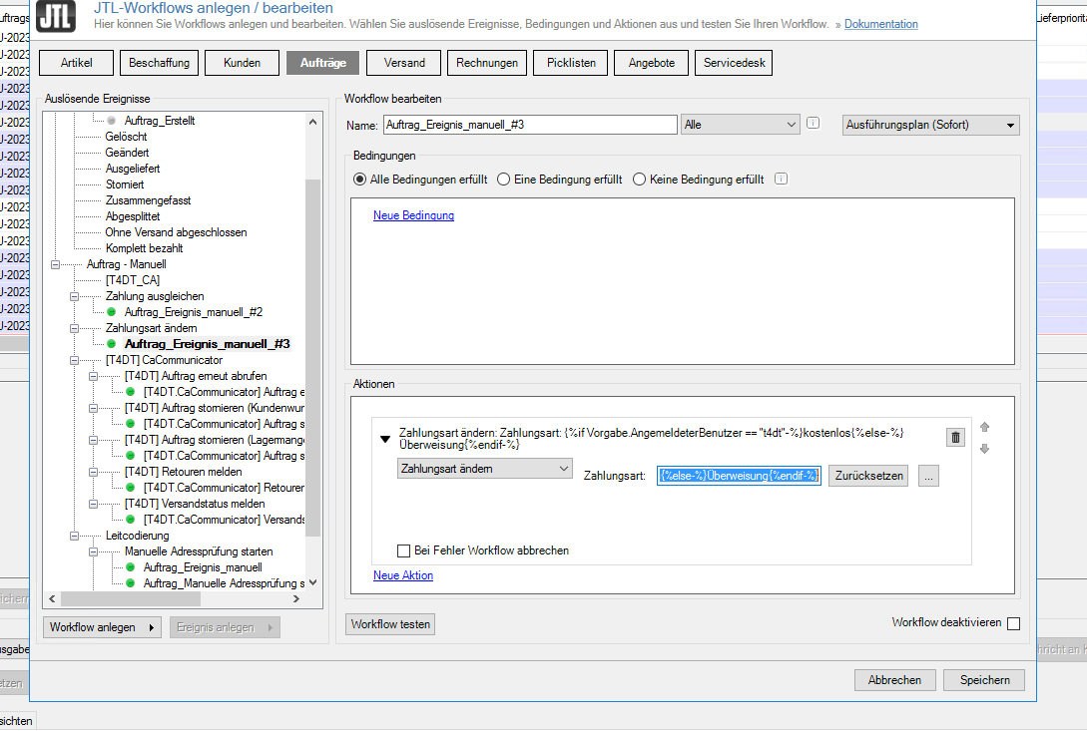Viewport: 1087px width, 731px height.
Task: Tick the Workflow deaktivieren checkbox
Action: pos(1013,623)
